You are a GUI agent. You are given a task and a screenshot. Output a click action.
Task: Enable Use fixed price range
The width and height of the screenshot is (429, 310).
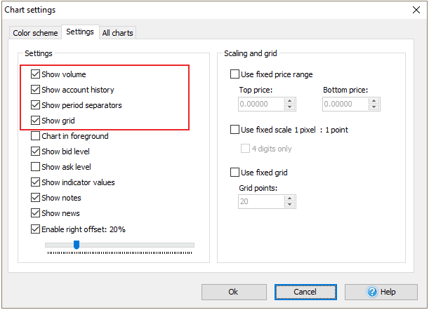pos(235,74)
